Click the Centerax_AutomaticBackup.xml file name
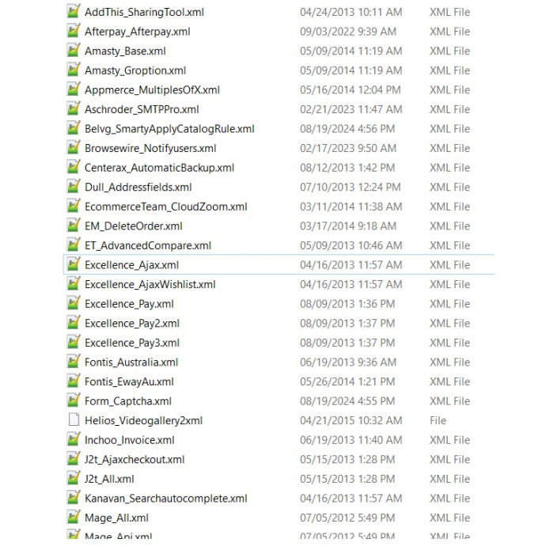This screenshot has height=554, width=554. coord(159,168)
